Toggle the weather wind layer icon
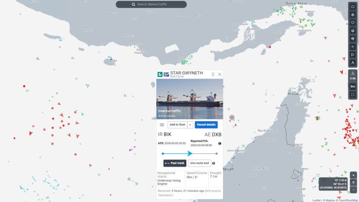The image size is (359, 202). click(x=353, y=39)
